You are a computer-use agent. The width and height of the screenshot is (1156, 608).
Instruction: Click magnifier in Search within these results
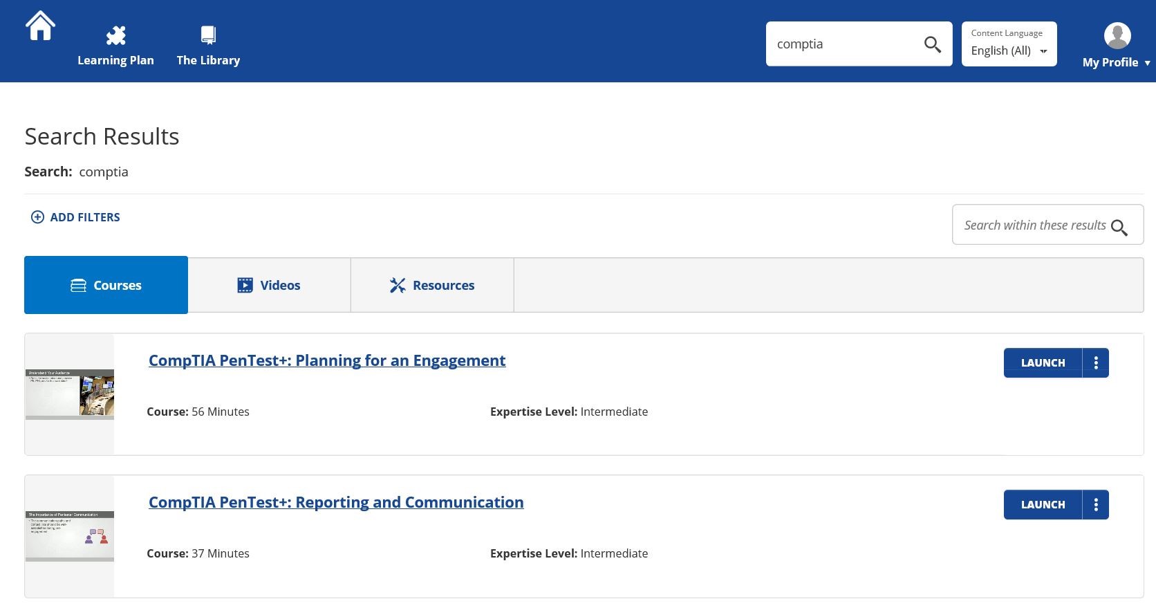1119,228
